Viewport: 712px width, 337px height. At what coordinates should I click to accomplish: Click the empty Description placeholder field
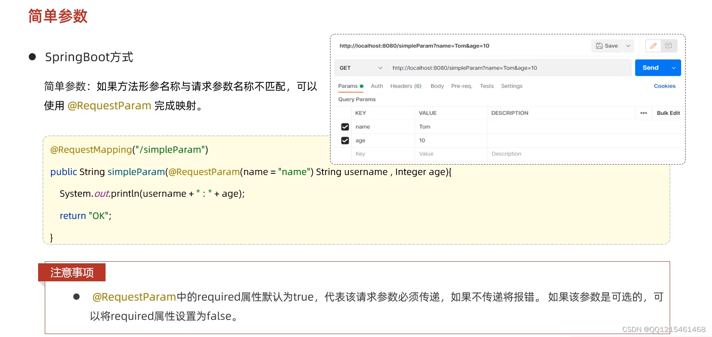(x=586, y=154)
